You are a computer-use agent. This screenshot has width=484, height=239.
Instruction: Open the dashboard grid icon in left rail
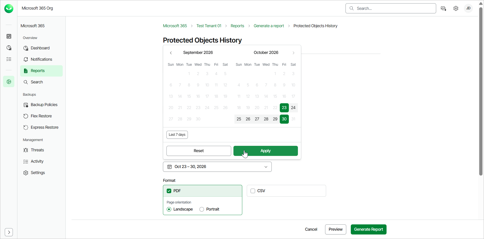[x=9, y=37]
